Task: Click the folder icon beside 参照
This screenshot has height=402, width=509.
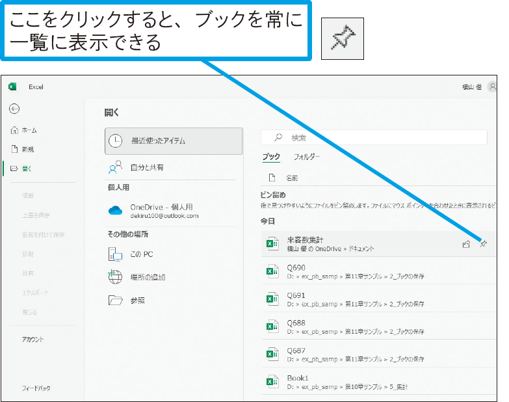Action: pos(115,301)
